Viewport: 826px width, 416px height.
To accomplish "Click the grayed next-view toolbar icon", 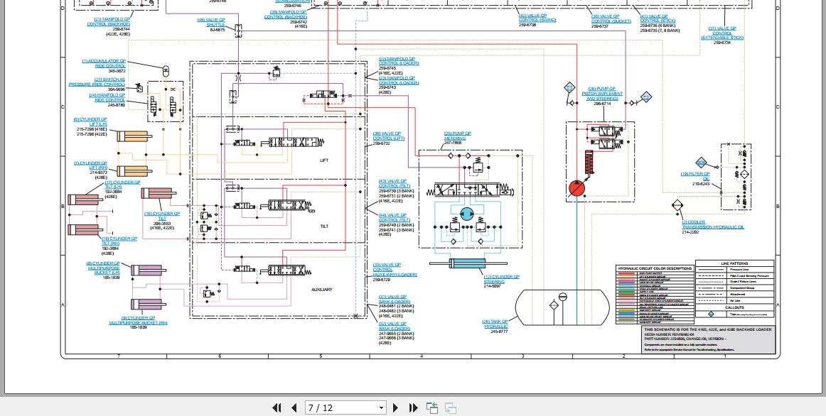I will [x=450, y=407].
